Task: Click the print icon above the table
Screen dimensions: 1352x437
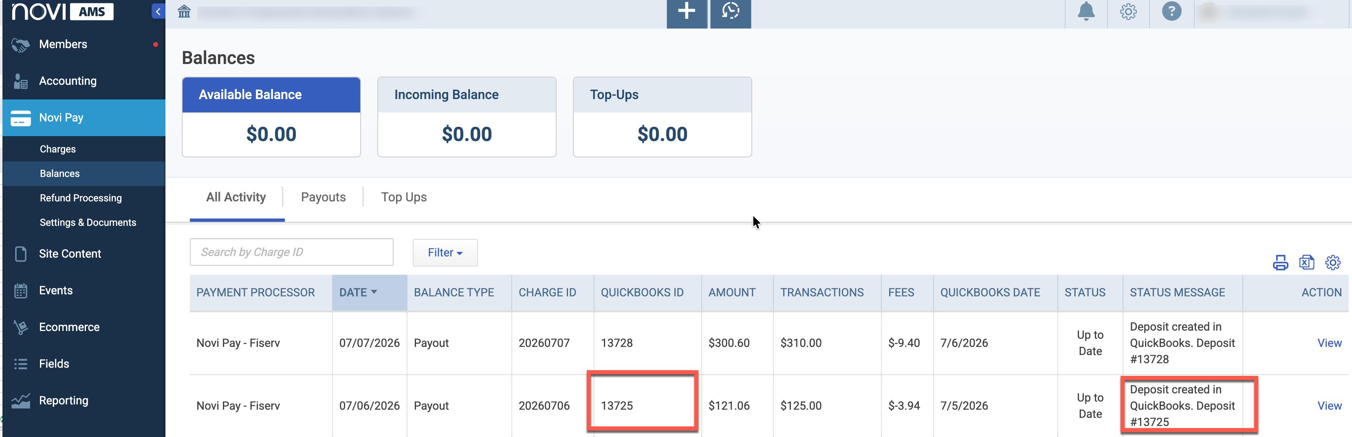Action: pyautogui.click(x=1280, y=262)
